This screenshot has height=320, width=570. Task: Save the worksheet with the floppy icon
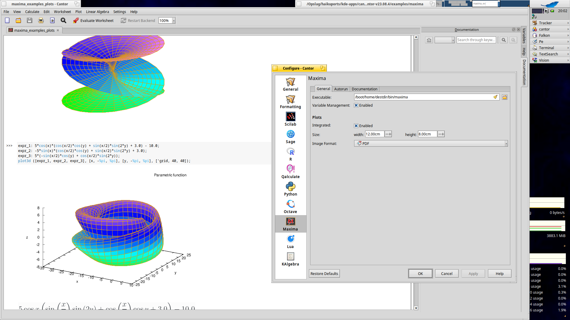pyautogui.click(x=29, y=20)
